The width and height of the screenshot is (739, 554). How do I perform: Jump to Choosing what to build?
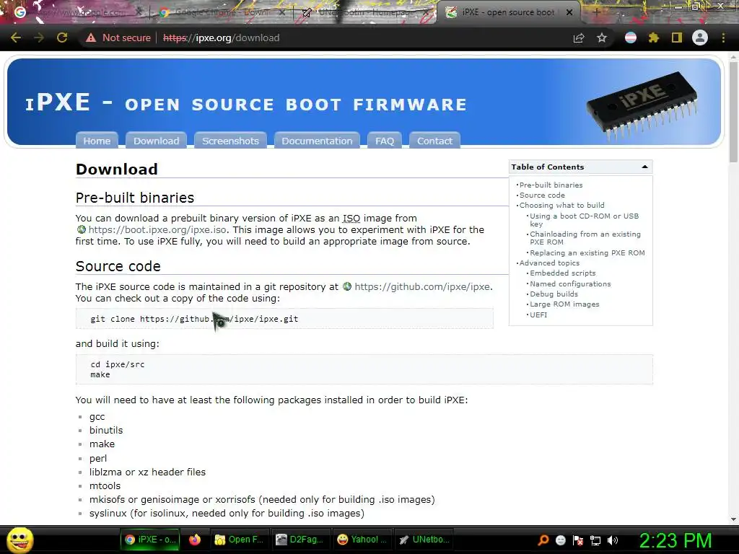pyautogui.click(x=561, y=206)
